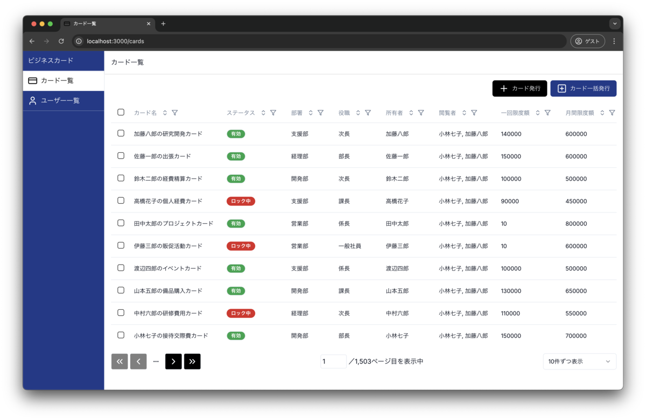This screenshot has height=420, width=646.
Task: Click ロック中 badge for 伊藤三郎 card
Action: pyautogui.click(x=241, y=246)
